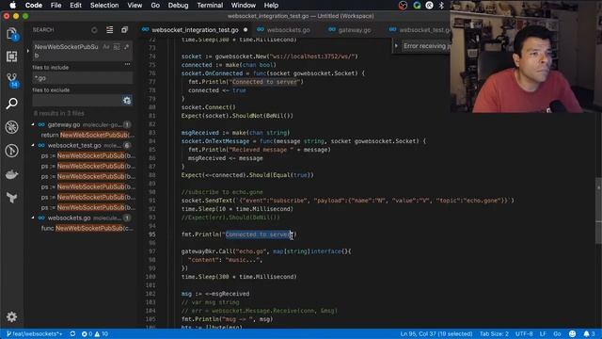
Task: Expand the Error receiving notification arrow
Action: pos(396,46)
